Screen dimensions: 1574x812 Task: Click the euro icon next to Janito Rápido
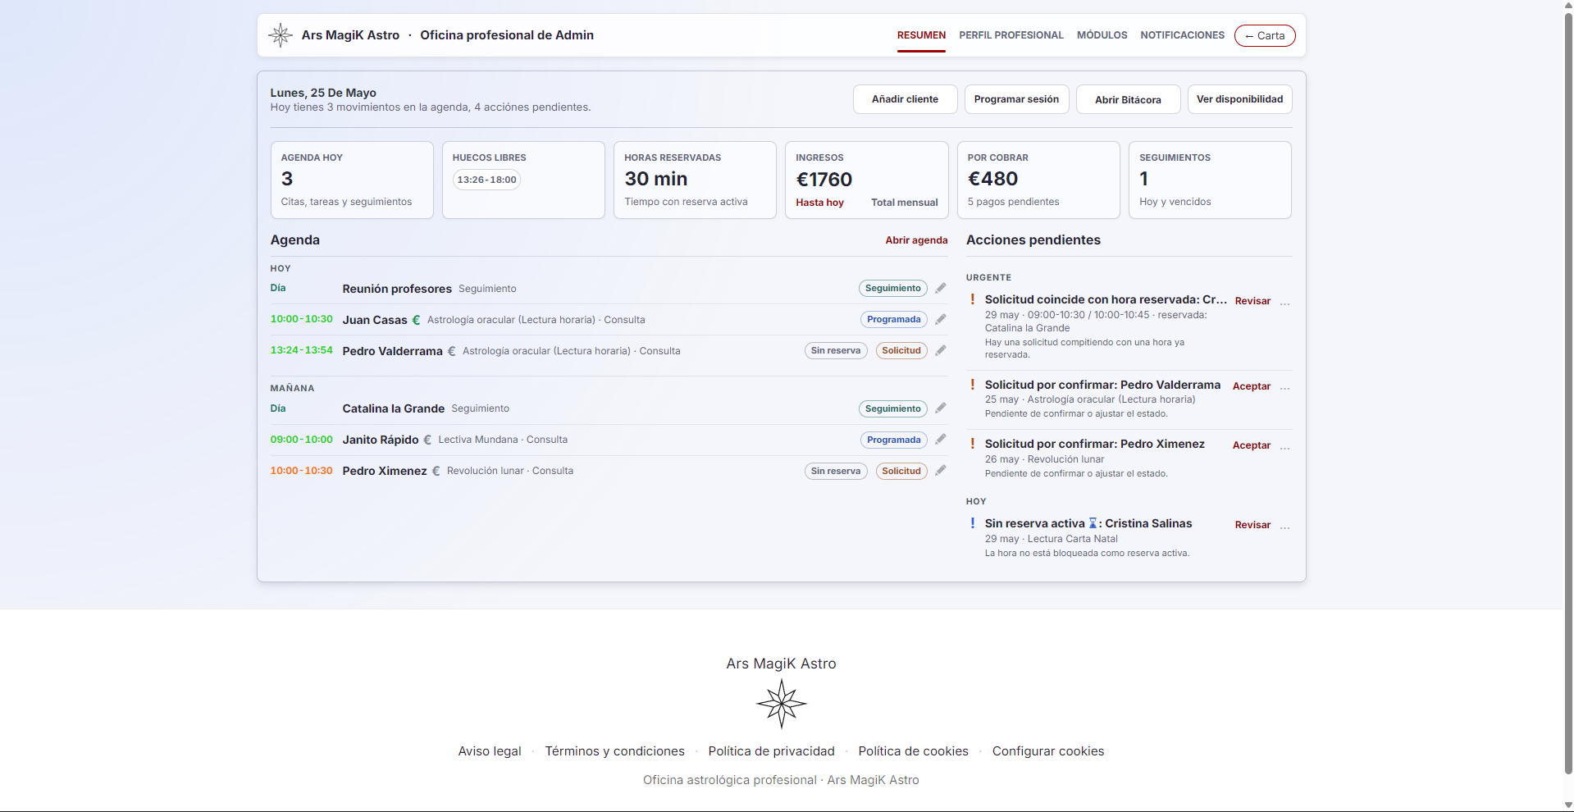(427, 440)
